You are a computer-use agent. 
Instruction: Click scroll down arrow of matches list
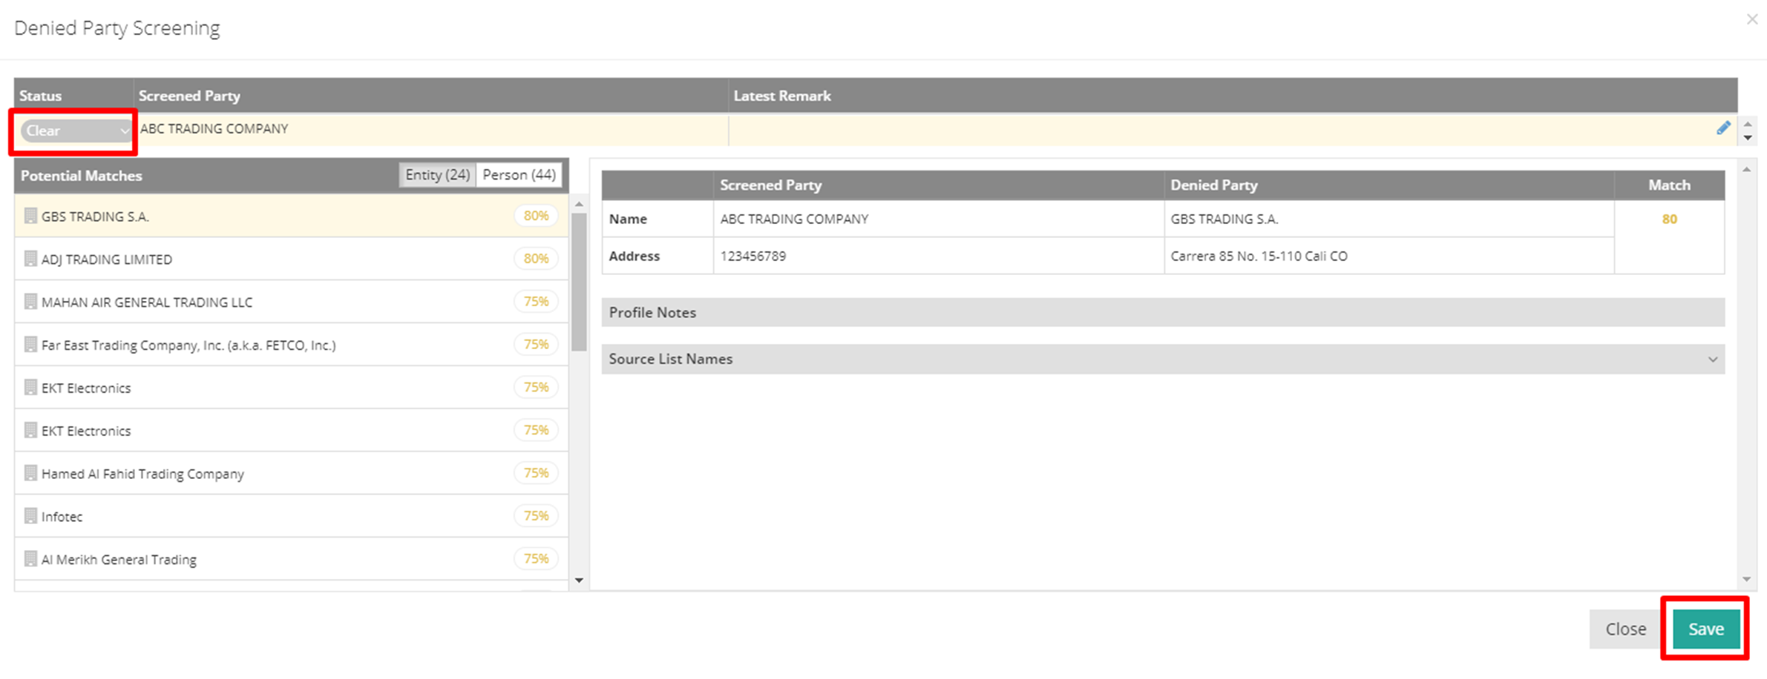(x=579, y=580)
